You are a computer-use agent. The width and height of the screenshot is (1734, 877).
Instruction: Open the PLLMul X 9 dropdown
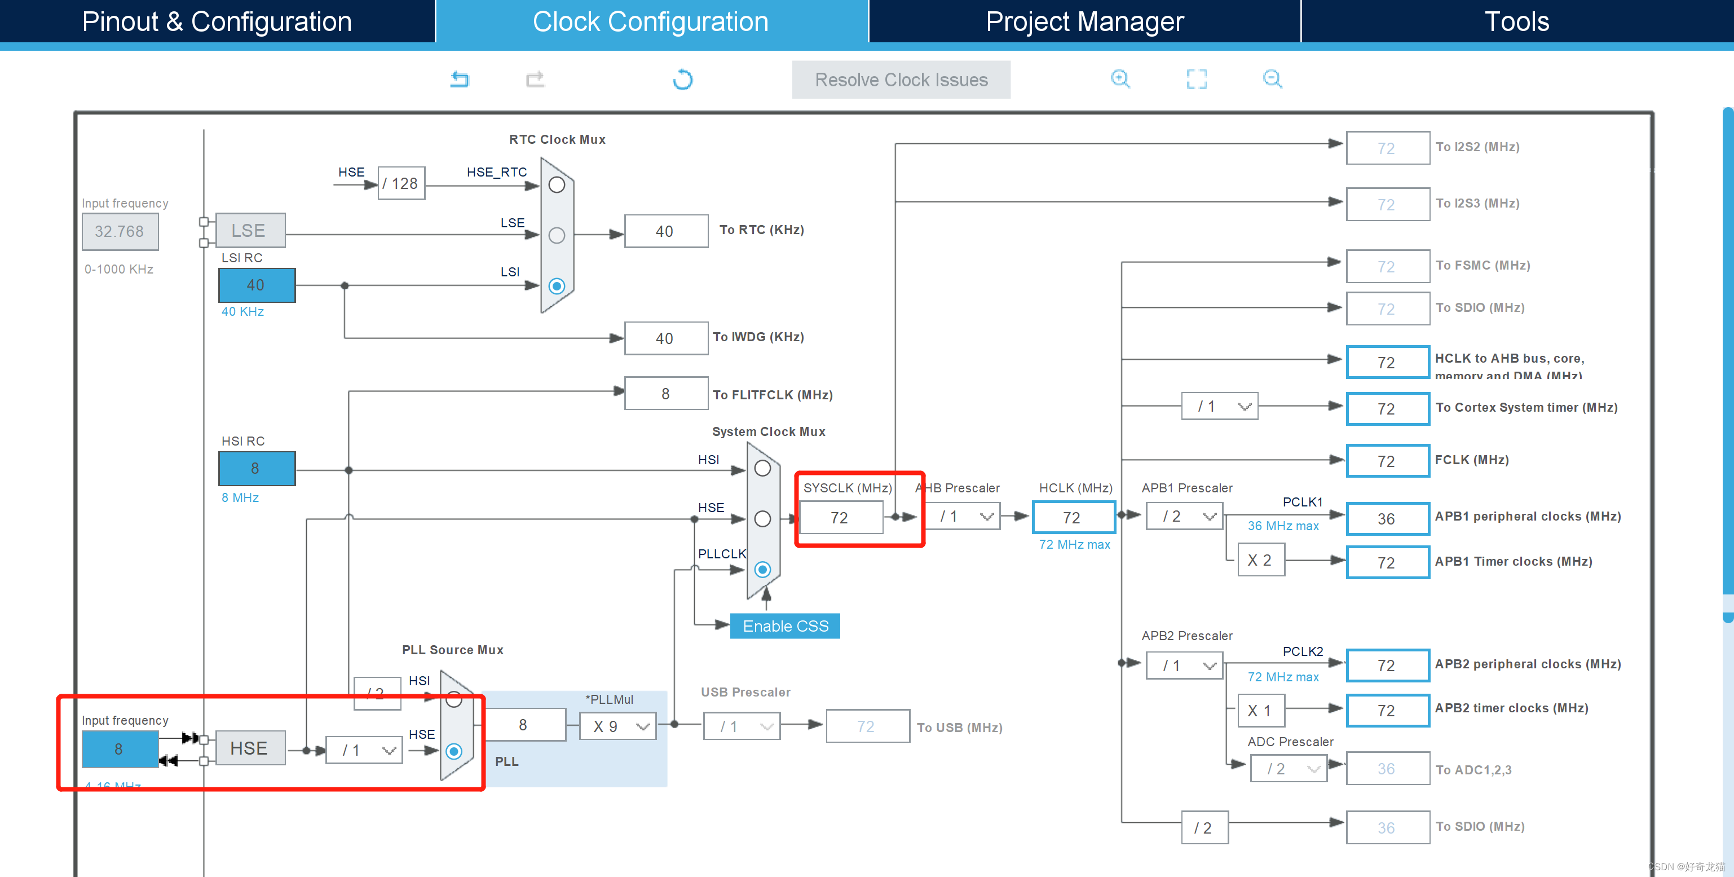click(x=618, y=727)
